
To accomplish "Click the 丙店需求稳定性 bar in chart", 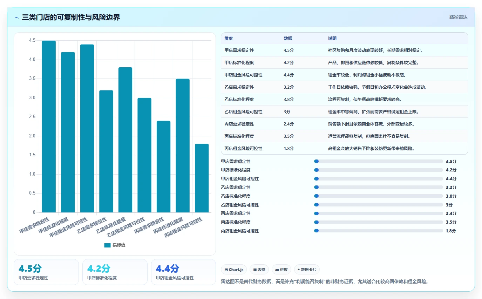I will [163, 167].
